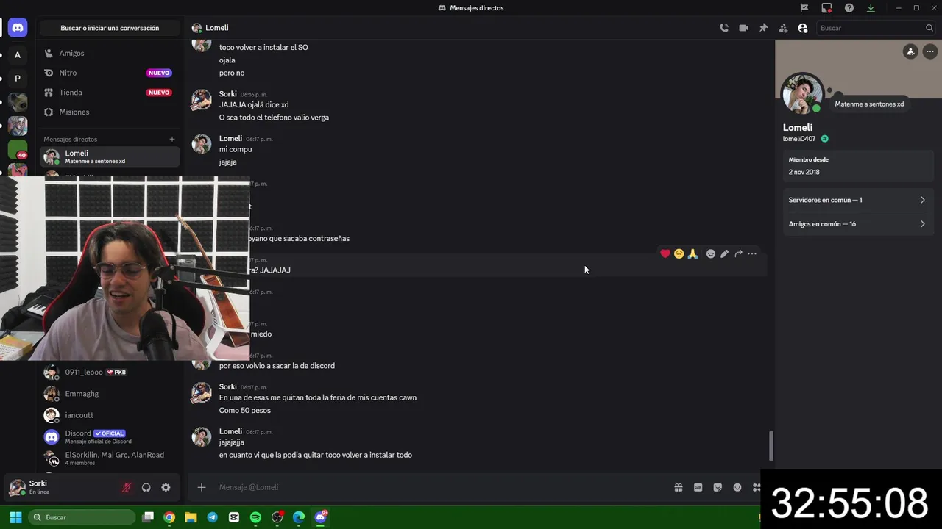Click friend actions icon on profile banner
The image size is (942, 529).
point(910,51)
